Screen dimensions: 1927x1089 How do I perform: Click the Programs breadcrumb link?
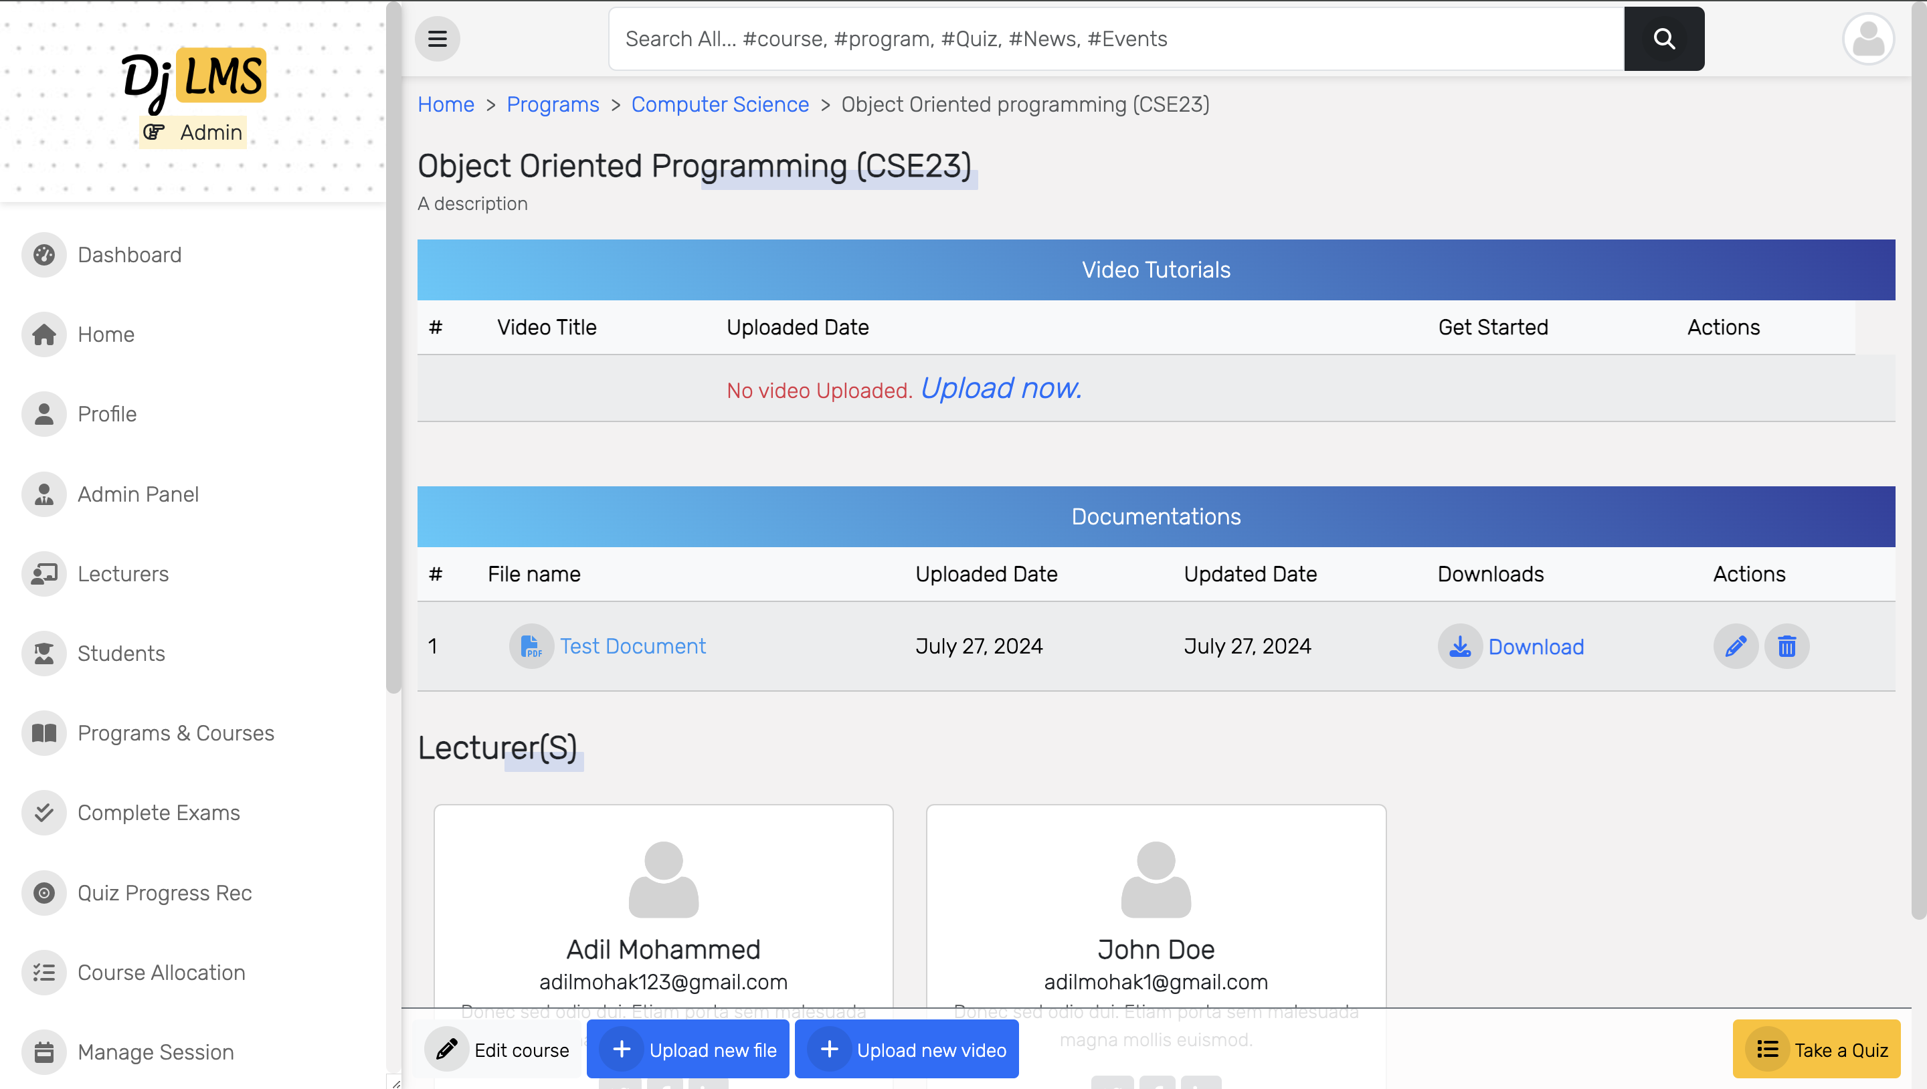point(553,105)
